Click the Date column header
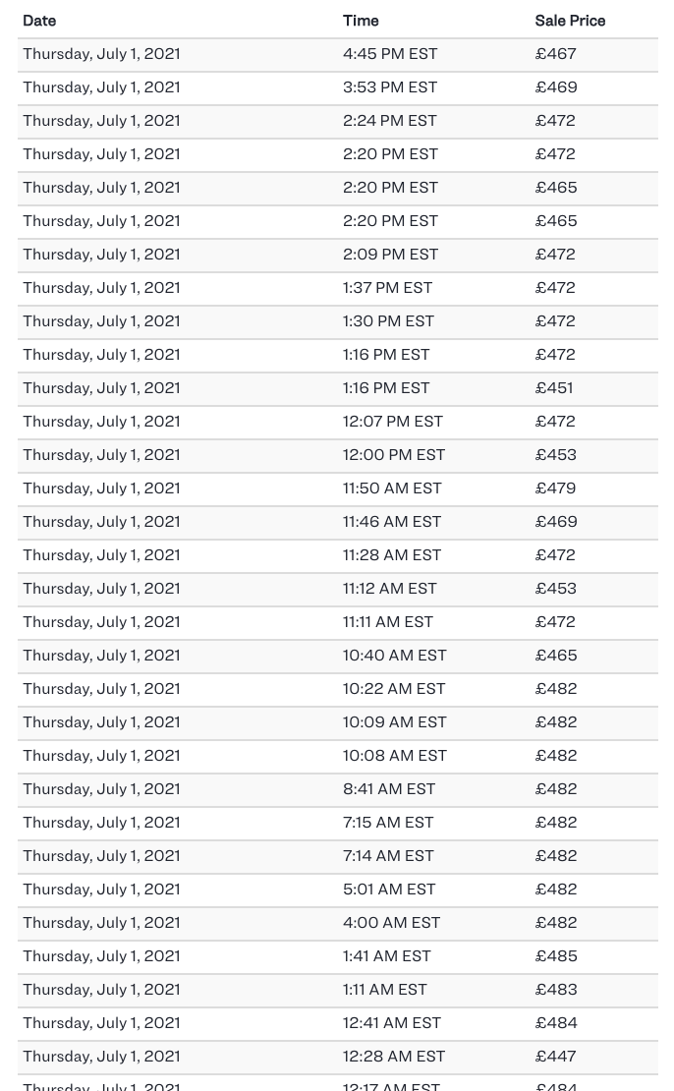 (x=39, y=21)
